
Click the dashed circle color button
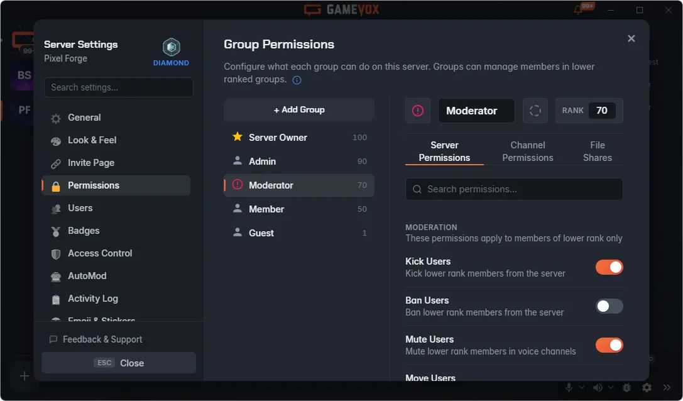pyautogui.click(x=535, y=111)
